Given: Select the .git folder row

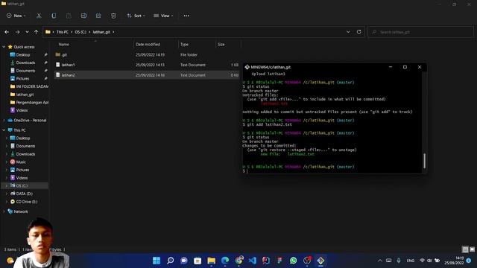Looking at the screenshot, I should [x=147, y=54].
